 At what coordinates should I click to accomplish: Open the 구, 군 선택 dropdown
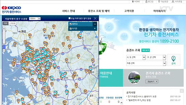(x=156, y=57)
